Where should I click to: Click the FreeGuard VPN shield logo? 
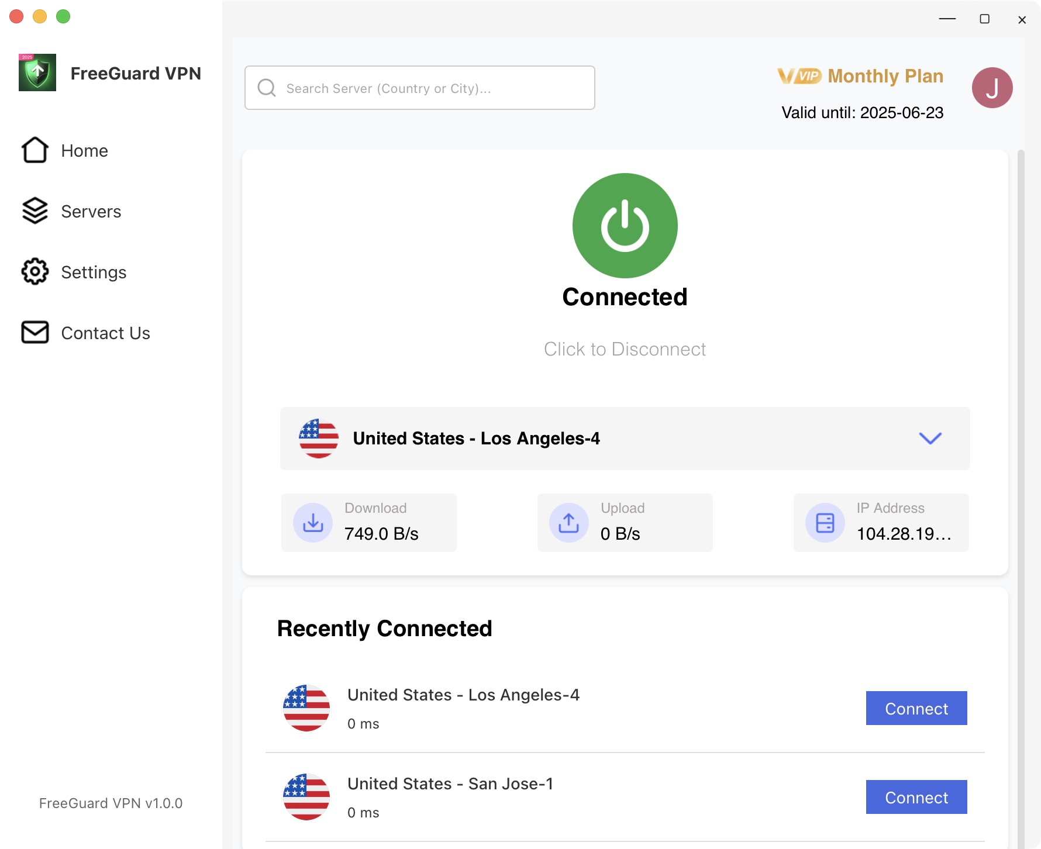click(37, 73)
